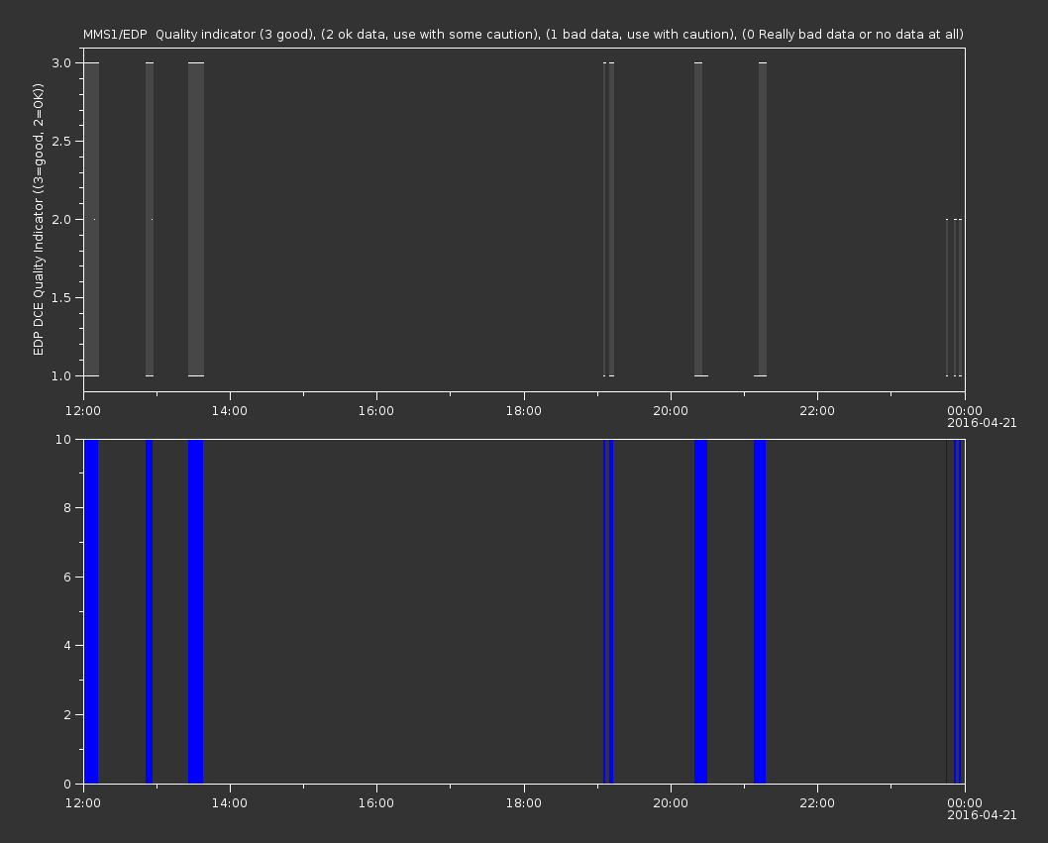This screenshot has width=1048, height=843.
Task: Click the EDP DCE Quality Indicator y-axis label
Action: (38, 219)
